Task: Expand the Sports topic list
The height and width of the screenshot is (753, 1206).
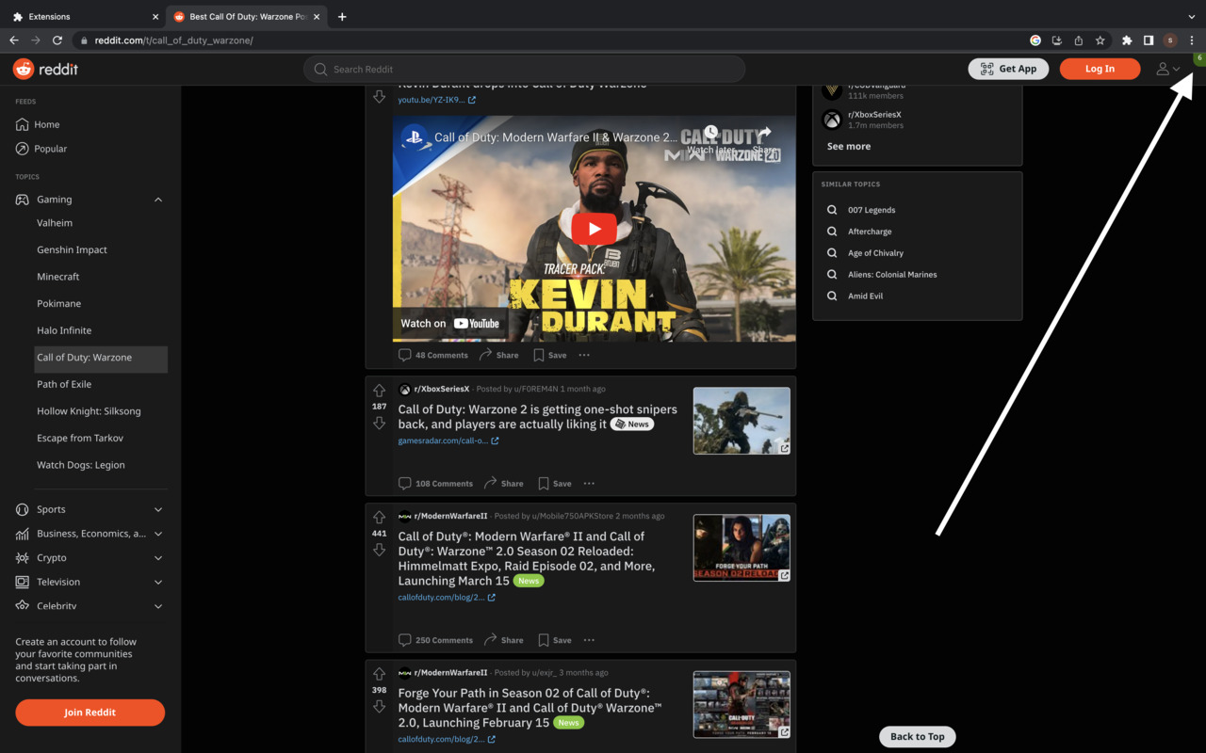Action: tap(158, 509)
